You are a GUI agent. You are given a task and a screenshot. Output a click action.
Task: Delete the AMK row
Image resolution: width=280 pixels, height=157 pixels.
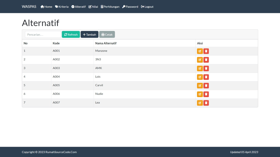point(206,69)
